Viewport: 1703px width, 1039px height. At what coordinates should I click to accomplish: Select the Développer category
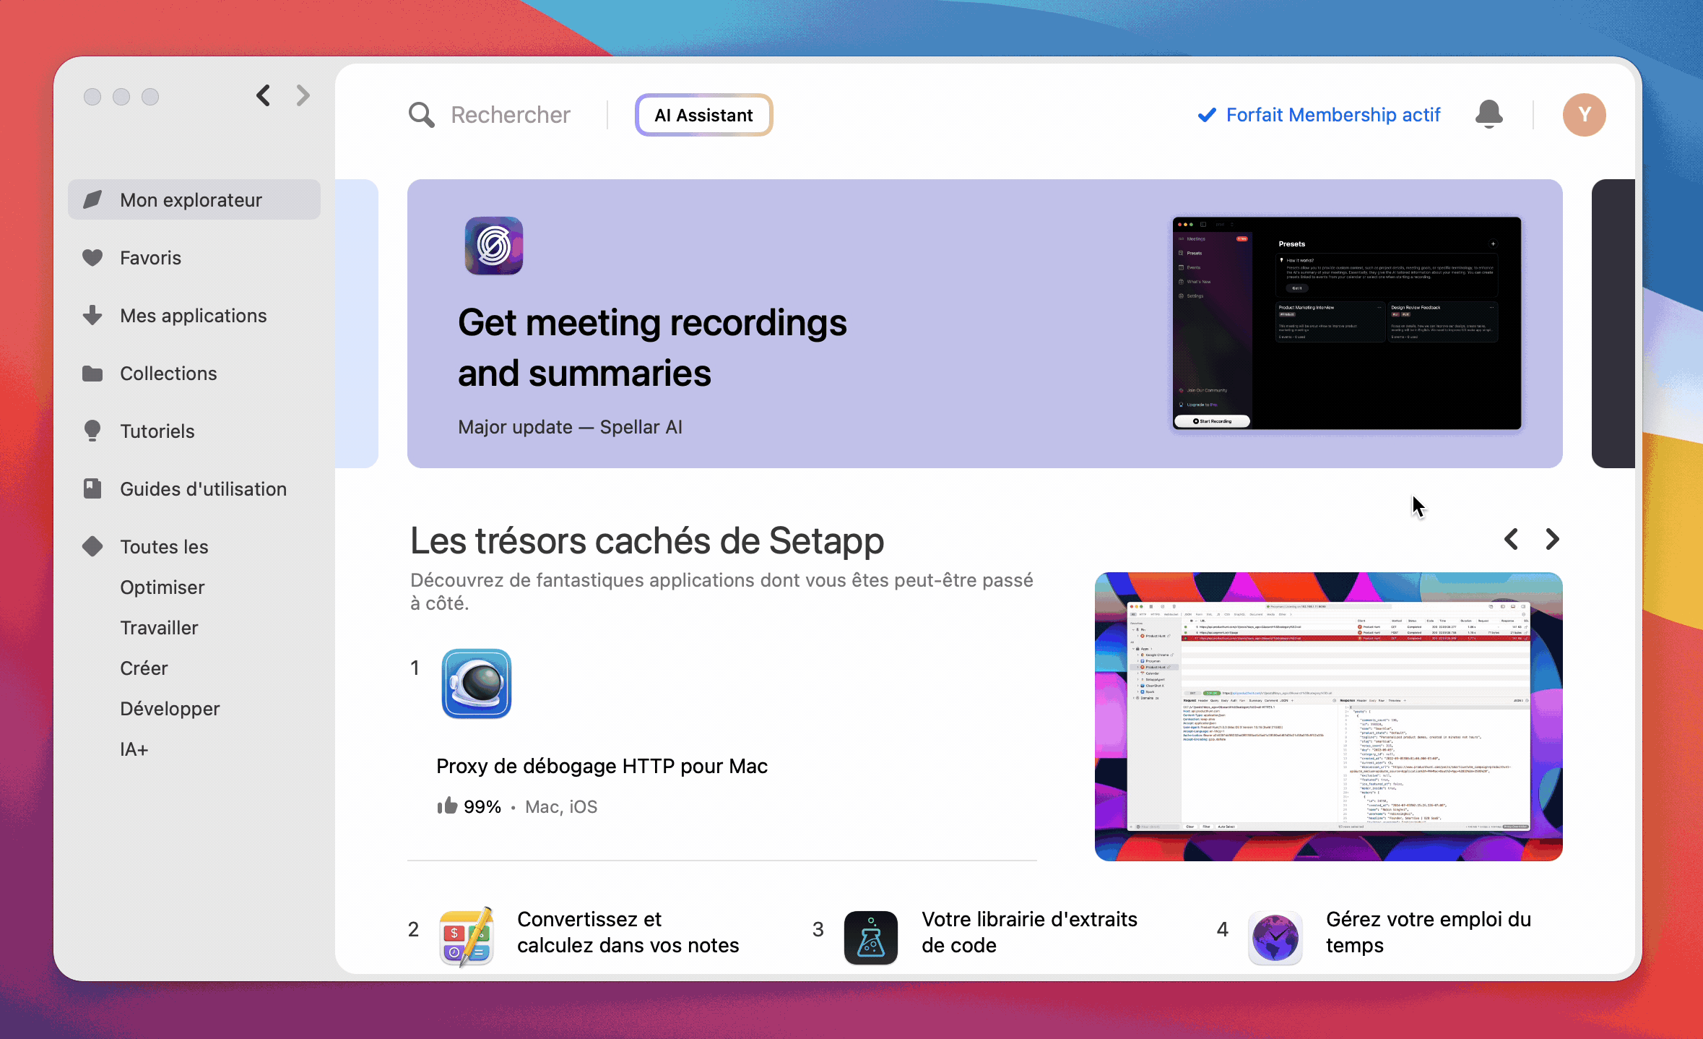pos(170,709)
